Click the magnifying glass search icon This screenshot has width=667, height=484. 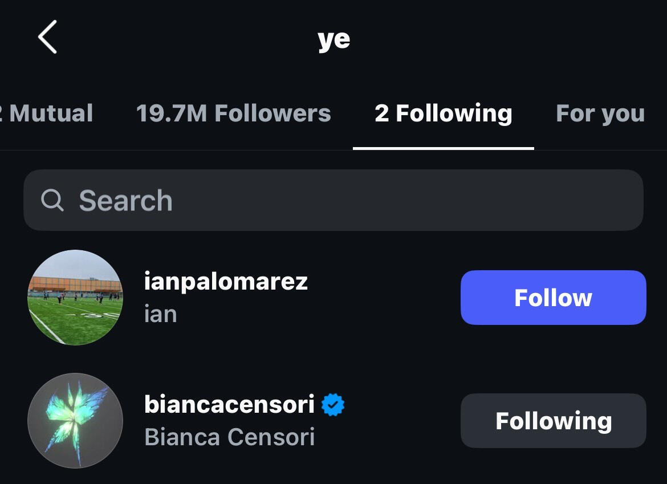pyautogui.click(x=52, y=200)
